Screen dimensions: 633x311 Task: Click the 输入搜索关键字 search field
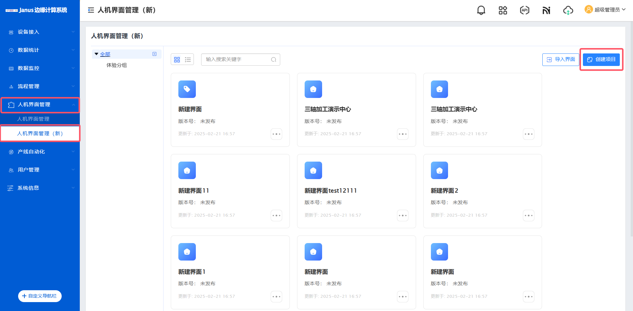[x=236, y=60]
